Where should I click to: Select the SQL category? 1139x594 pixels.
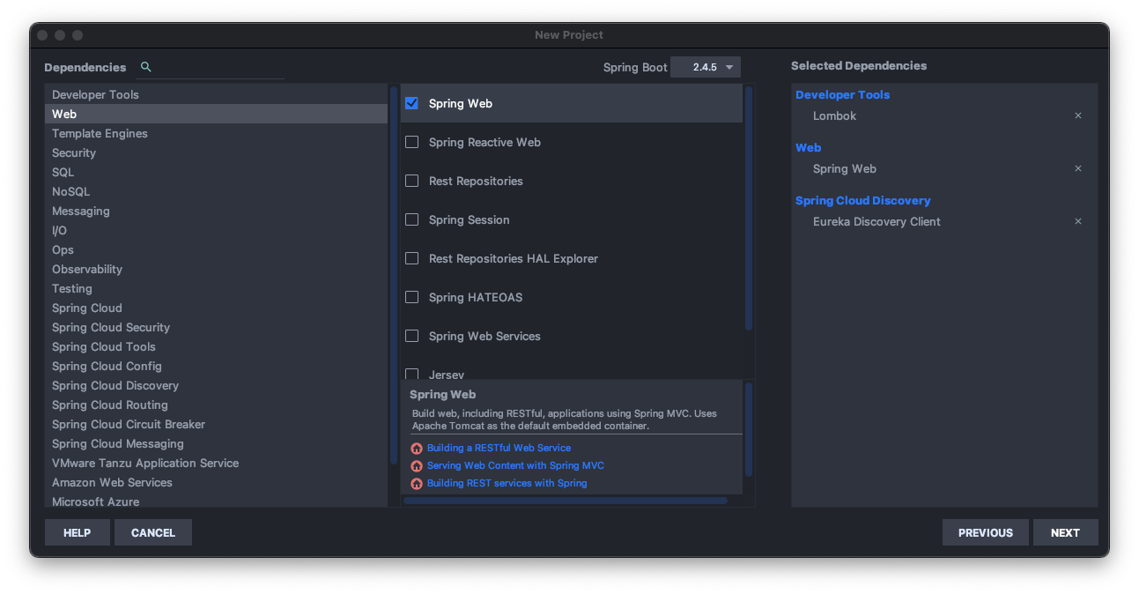(216, 172)
